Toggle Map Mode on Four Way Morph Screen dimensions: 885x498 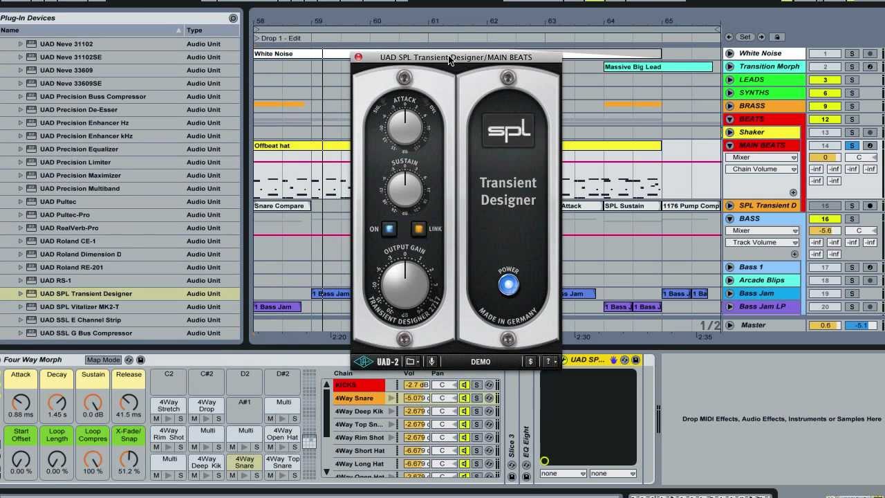point(103,360)
